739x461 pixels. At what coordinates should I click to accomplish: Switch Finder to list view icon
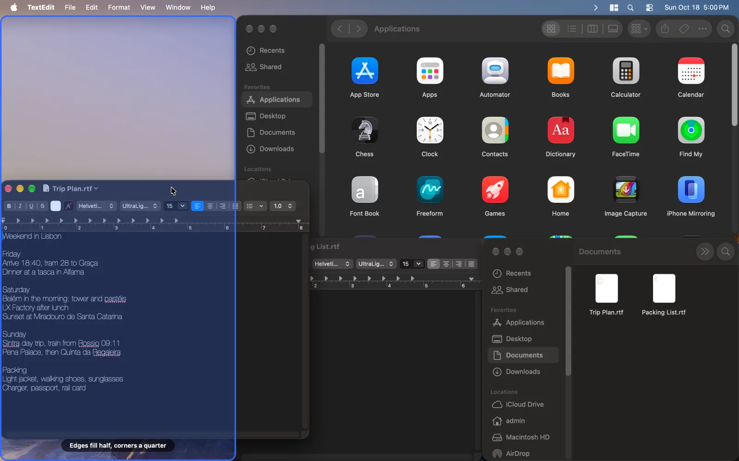571,29
